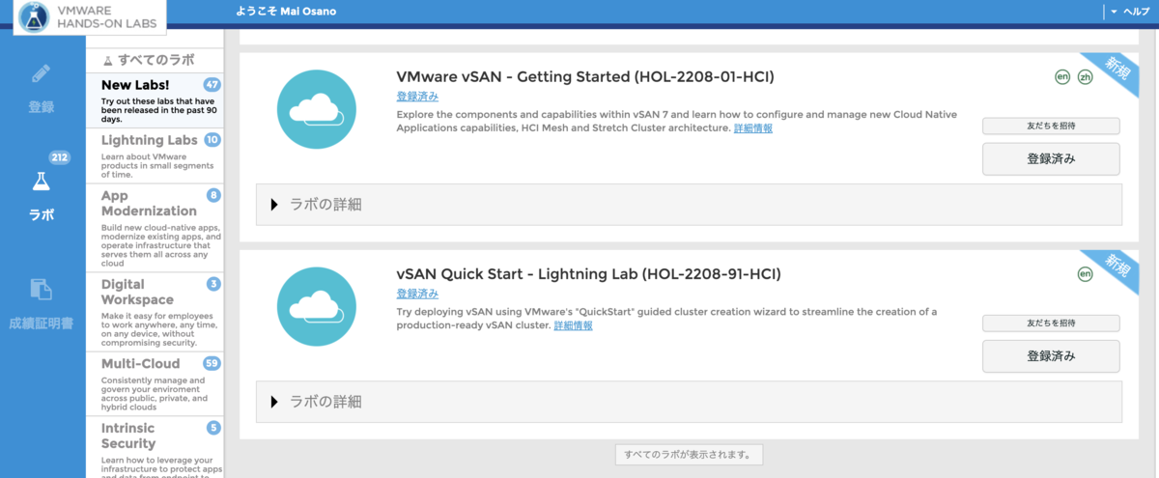Click 友だちを招待 for vSAN Quick Start
The height and width of the screenshot is (478, 1159).
click(1051, 323)
